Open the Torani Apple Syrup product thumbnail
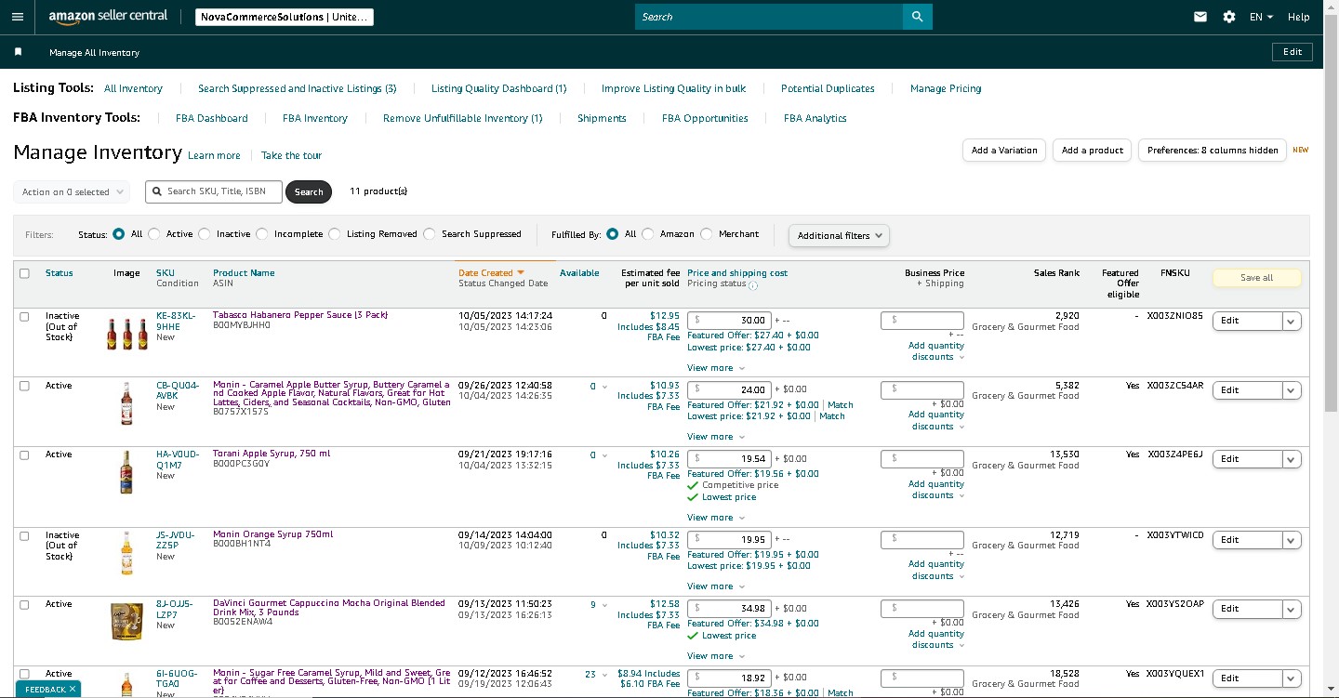 (126, 471)
